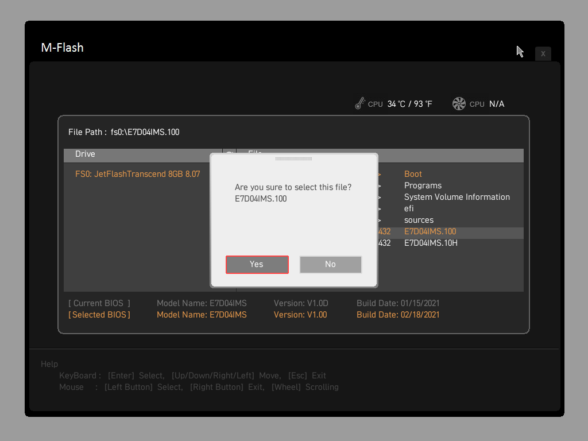Click the File Path fs0:\E7D04IMS.100 text
Screen dimensions: 588x441
point(124,132)
